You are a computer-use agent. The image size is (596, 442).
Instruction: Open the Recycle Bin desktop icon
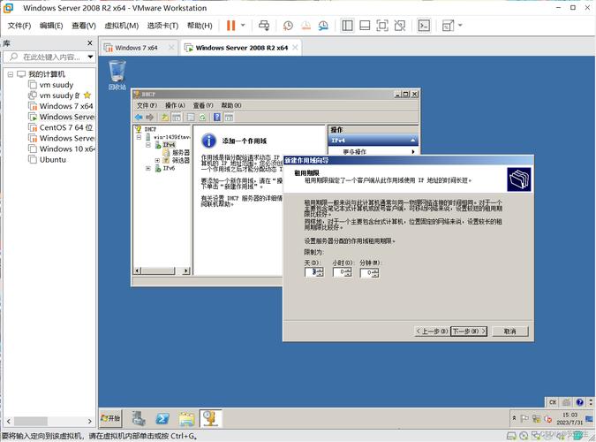(117, 75)
